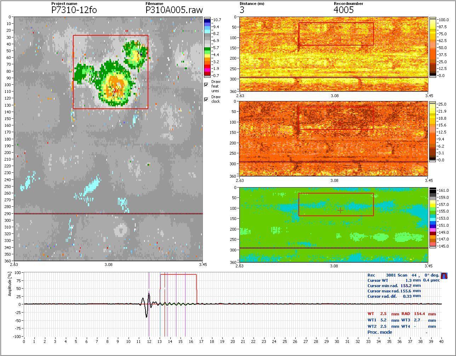Click the red arch waveform icon
456x356 pixels.
(x=444, y=275)
